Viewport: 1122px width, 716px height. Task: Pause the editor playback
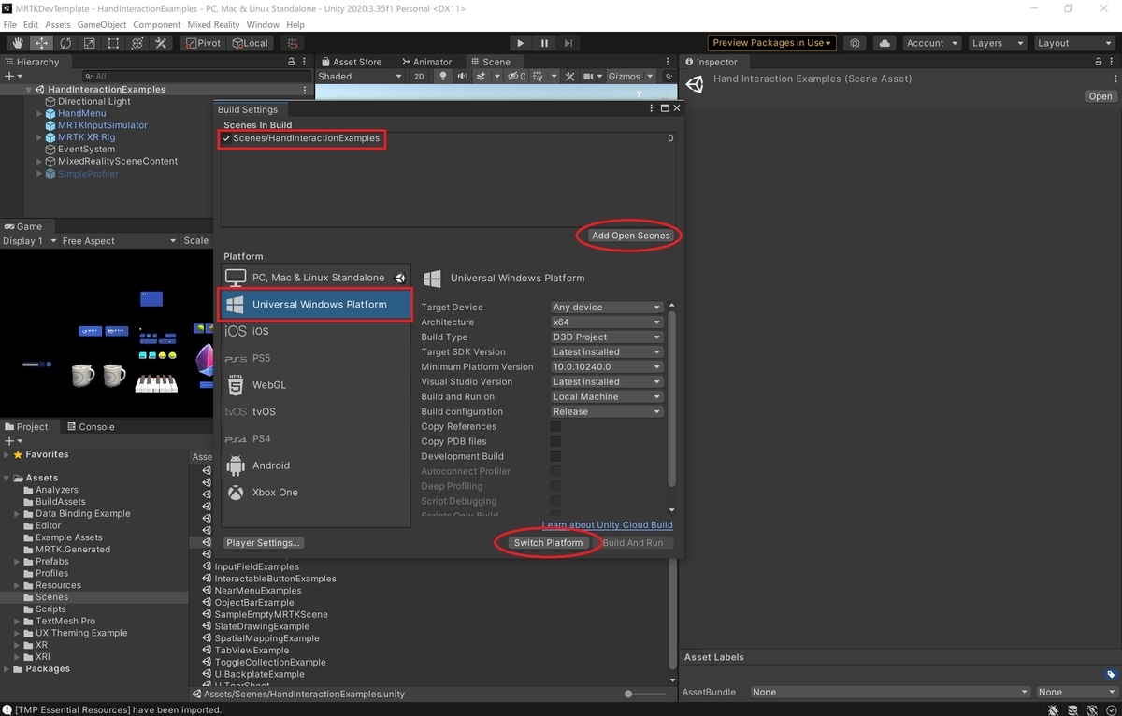[544, 43]
